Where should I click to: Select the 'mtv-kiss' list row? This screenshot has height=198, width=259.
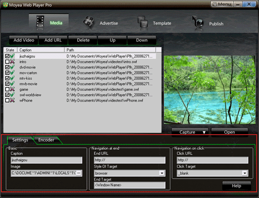pos(80,78)
